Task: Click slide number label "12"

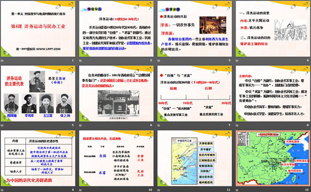Action: pos(307,190)
